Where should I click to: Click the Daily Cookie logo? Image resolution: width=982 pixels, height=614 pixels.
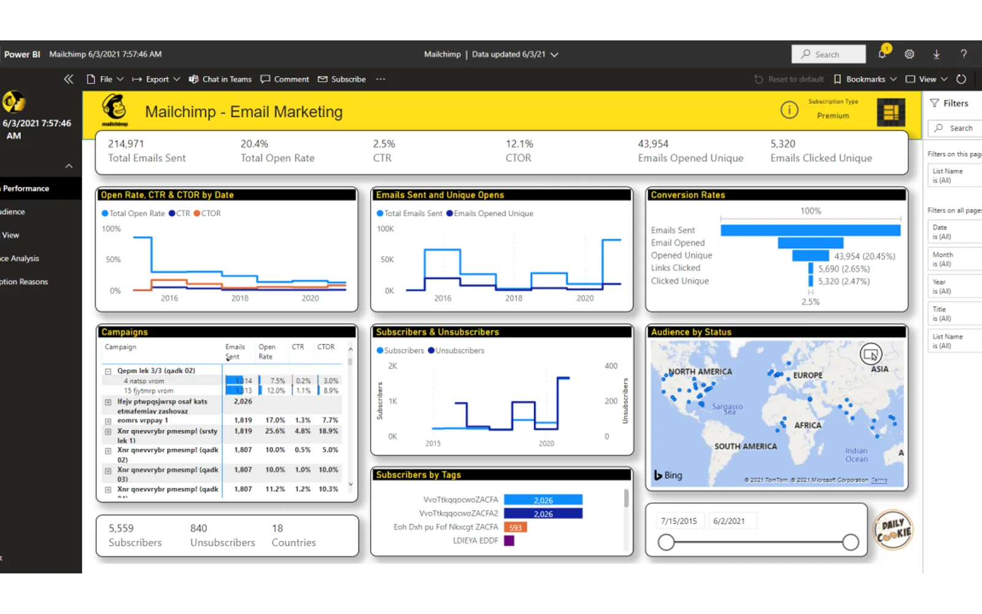[x=893, y=530]
